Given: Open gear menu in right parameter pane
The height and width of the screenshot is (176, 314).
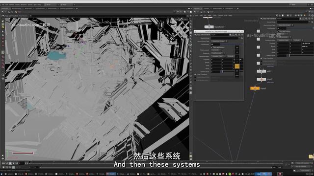Looking at the screenshot, I should 300,19.
